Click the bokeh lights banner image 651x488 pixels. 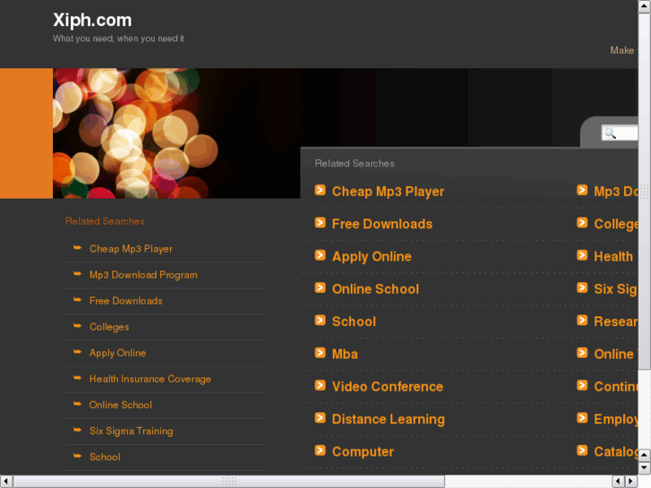(176, 133)
